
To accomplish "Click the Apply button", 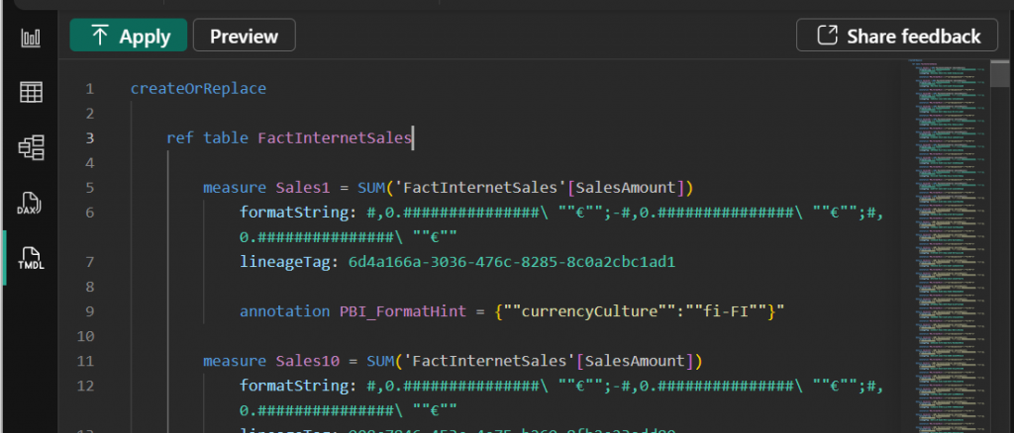I will point(128,37).
